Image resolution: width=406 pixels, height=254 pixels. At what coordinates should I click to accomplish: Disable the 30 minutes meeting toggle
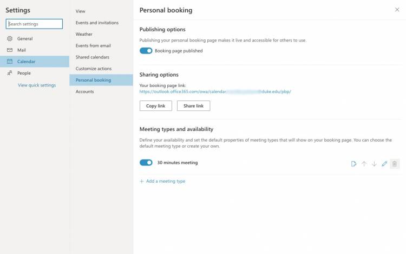146,163
